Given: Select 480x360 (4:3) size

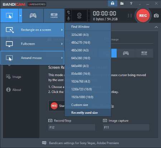Looking at the screenshot, I should tap(88, 50).
